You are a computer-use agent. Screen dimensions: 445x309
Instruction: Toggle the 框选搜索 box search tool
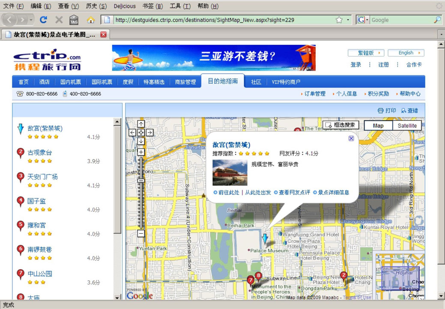341,125
